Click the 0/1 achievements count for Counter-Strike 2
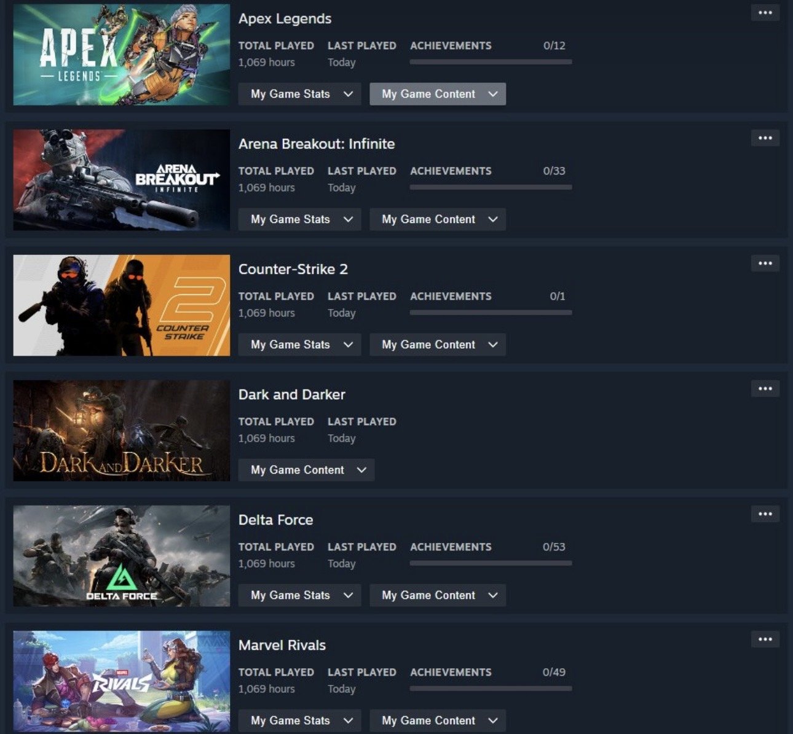Screen dimensions: 793x734 pyautogui.click(x=558, y=296)
